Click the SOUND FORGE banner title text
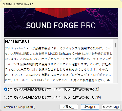This screenshot has height=111, width=122. [52, 25]
